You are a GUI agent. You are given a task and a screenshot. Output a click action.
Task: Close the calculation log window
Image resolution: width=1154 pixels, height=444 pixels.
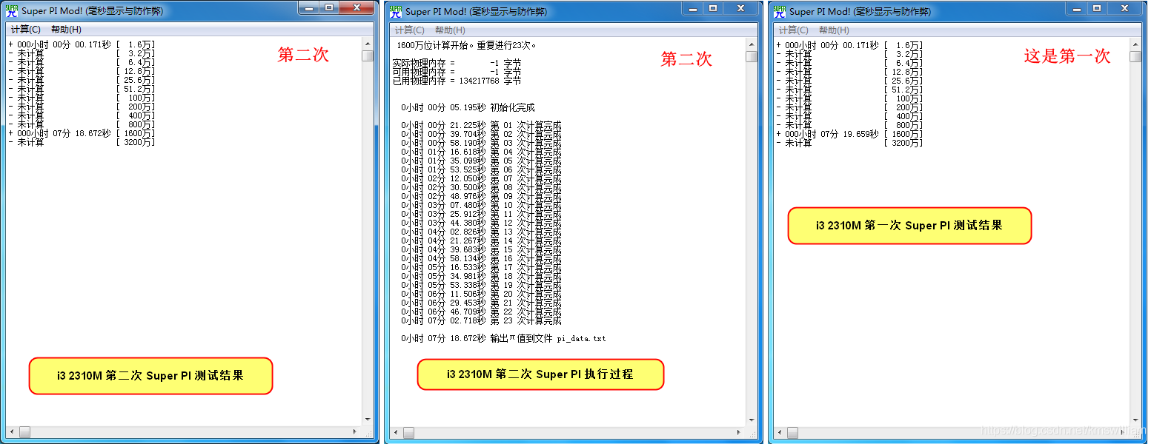click(740, 7)
